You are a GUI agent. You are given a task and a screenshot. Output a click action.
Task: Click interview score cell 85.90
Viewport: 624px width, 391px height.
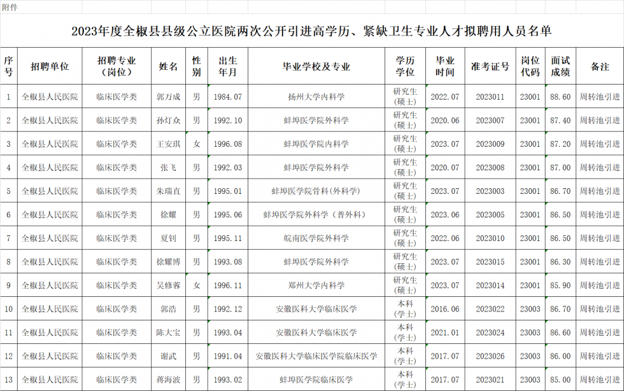[560, 285]
